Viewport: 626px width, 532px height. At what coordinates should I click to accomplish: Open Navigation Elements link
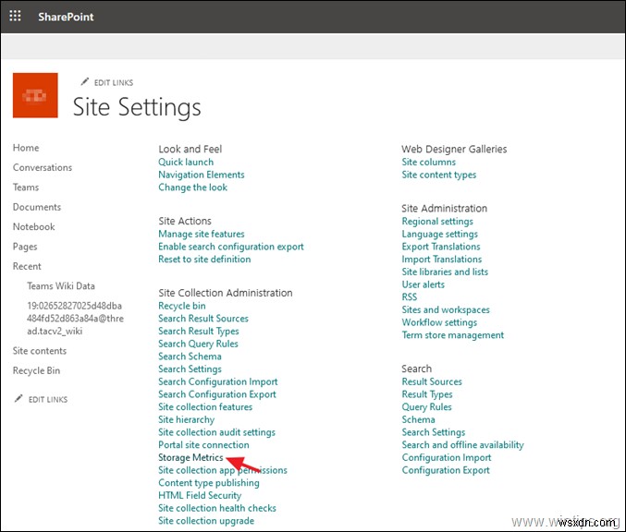point(202,175)
